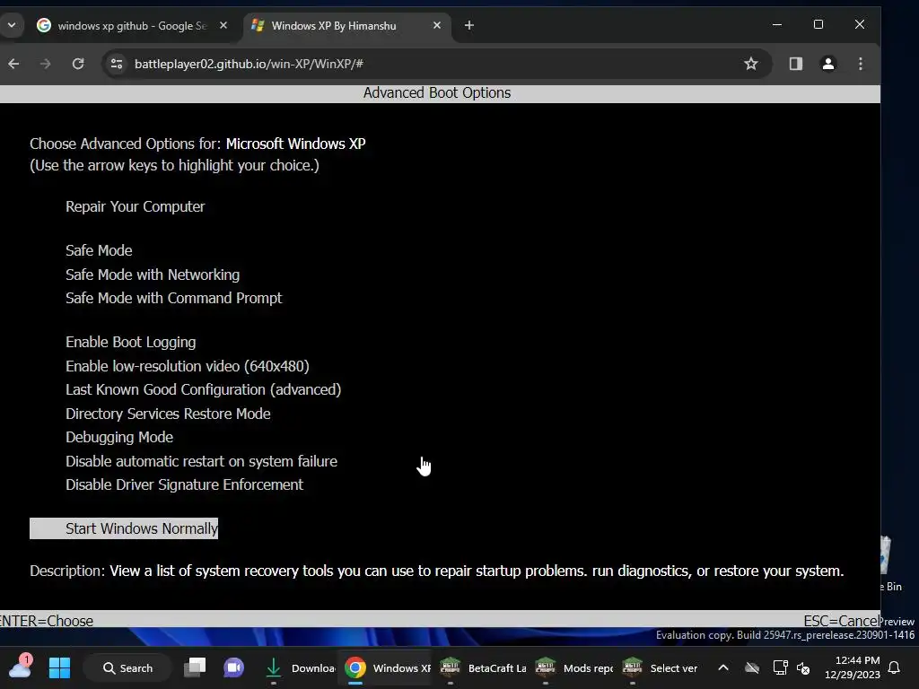Click the 'Microsoft Windows XP' text
The width and height of the screenshot is (919, 689).
pos(296,144)
